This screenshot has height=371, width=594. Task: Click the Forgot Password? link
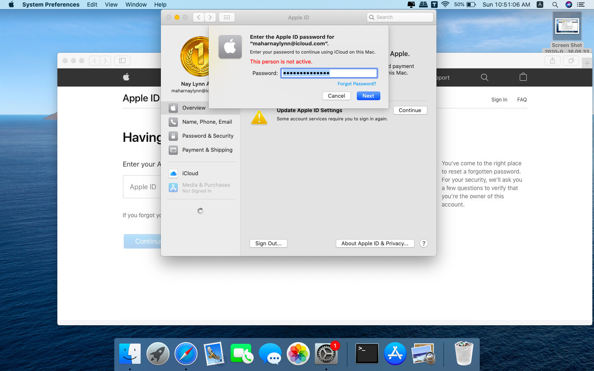(356, 84)
